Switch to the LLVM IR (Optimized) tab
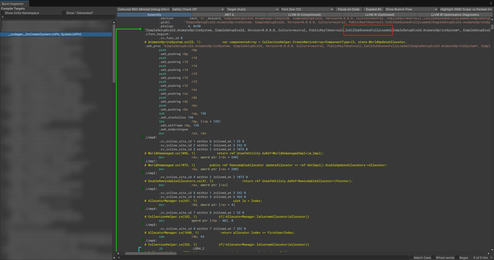The width and height of the screenshot is (494, 260). pos(380,15)
